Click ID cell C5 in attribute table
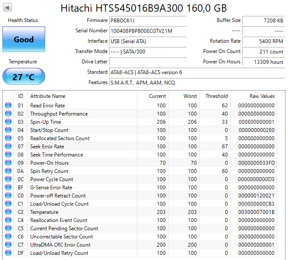This screenshot has width=288, height=260. 21,228
